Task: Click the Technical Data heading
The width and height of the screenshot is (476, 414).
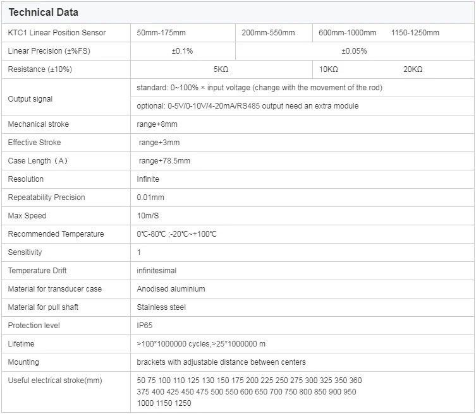Action: tap(43, 13)
